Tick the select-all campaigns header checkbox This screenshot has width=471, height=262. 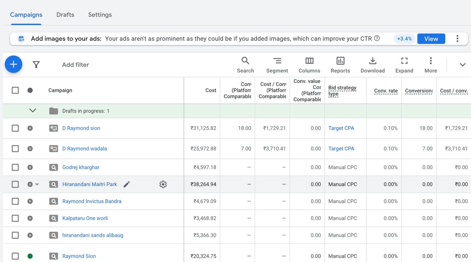(15, 90)
